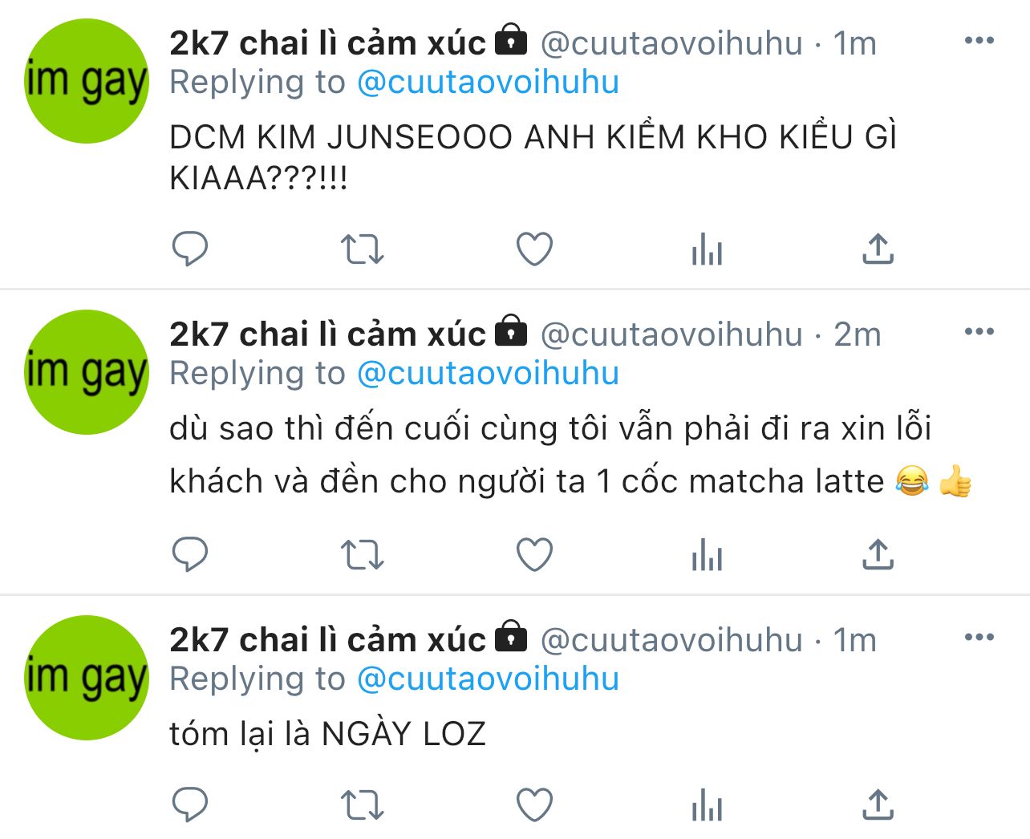1030x839 pixels.
Task: Open @cuutaovoihuhu reply link in the NGÀY LOZ tweet
Action: 488,679
